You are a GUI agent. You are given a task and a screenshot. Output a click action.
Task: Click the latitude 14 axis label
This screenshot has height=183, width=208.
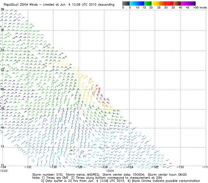(x=2, y=147)
